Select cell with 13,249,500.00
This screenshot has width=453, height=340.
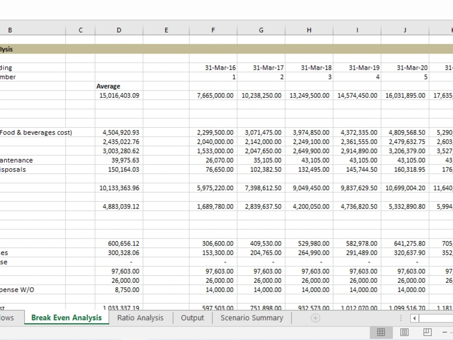pos(309,95)
